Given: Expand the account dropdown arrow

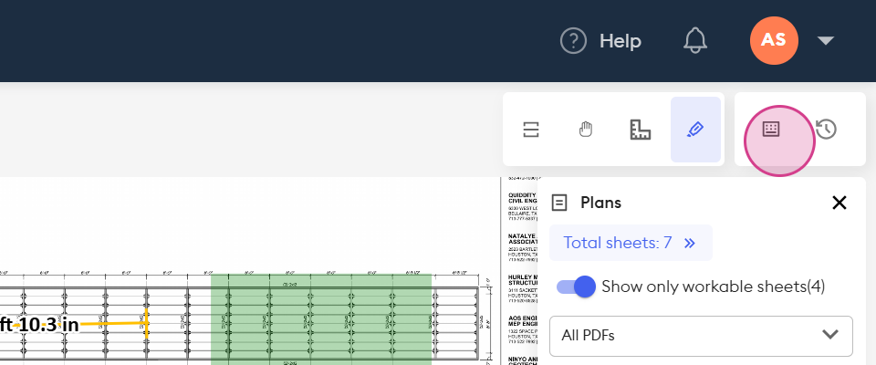Looking at the screenshot, I should point(825,40).
